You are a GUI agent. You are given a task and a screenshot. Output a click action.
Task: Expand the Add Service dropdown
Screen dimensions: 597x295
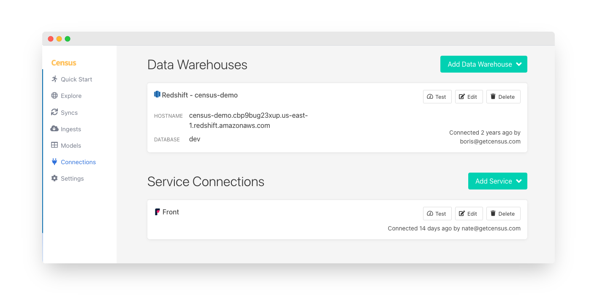tap(497, 181)
